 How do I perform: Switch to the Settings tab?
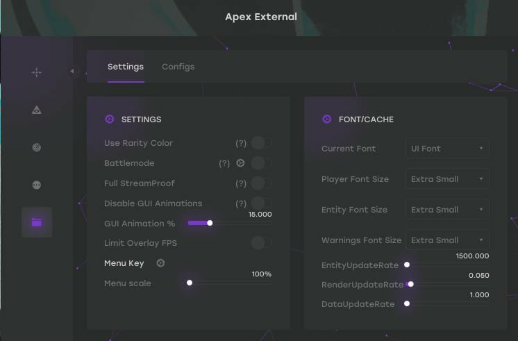pos(126,67)
